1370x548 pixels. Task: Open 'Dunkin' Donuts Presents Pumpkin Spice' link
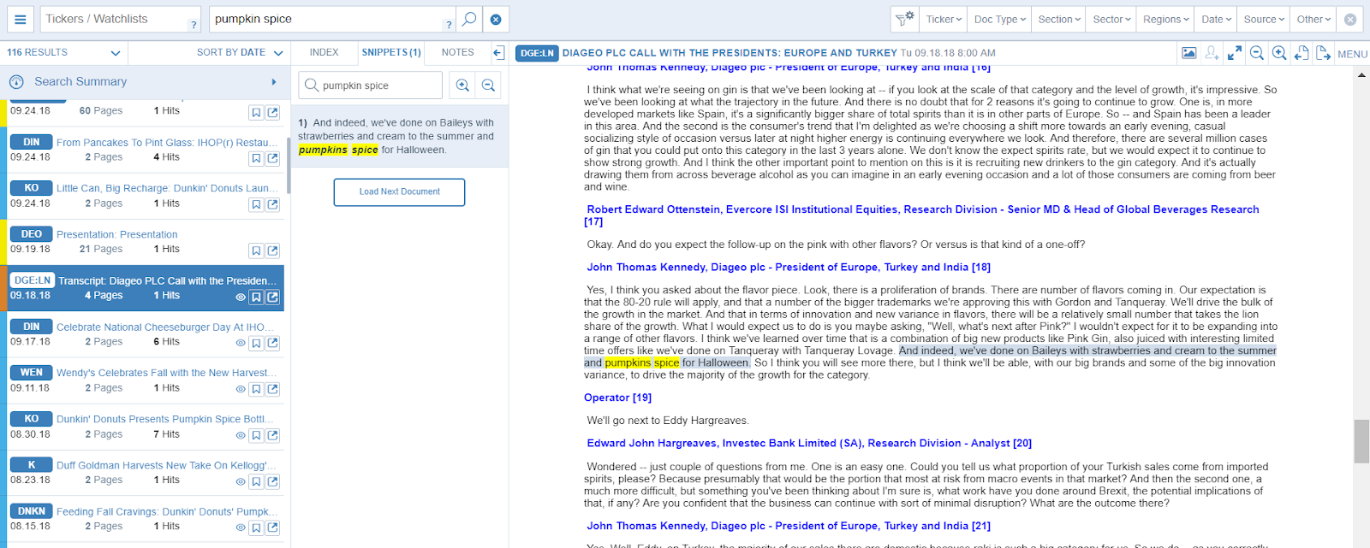(x=165, y=420)
